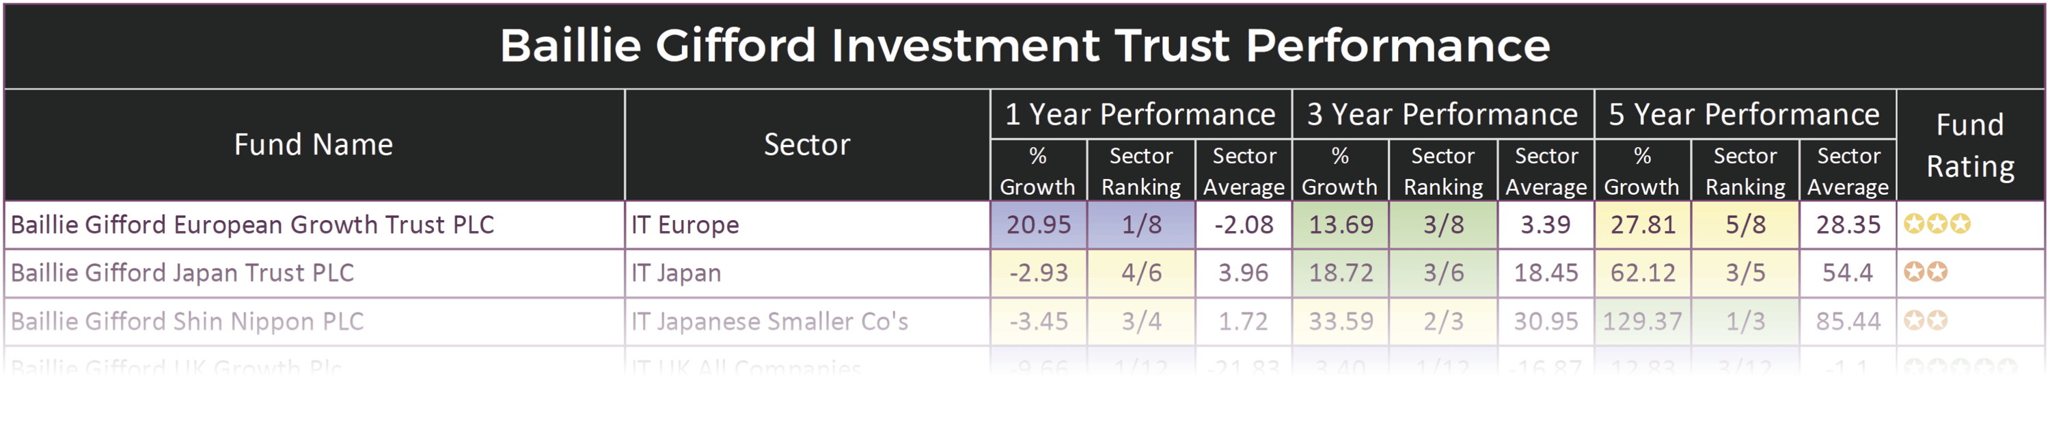Click the purple 20.95 growth cell

pyautogui.click(x=1038, y=225)
